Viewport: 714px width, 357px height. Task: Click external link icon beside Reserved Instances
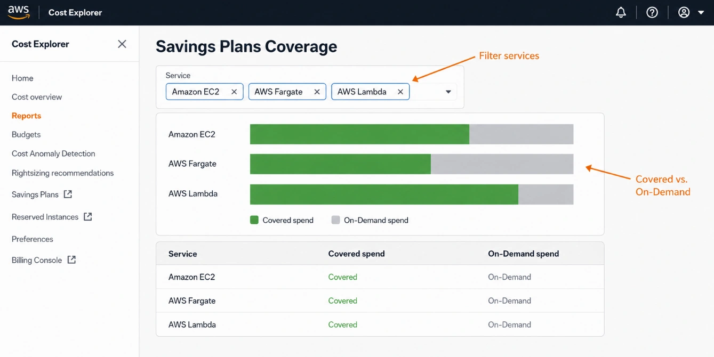point(88,216)
